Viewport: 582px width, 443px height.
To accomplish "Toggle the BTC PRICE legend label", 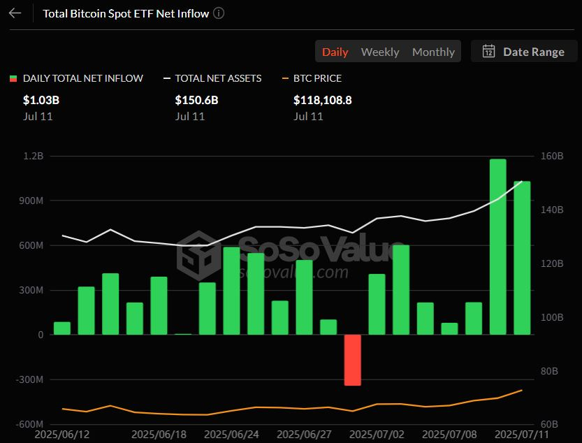I will [x=317, y=78].
